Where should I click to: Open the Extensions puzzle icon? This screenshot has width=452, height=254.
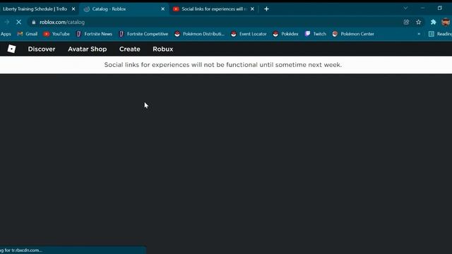pyautogui.click(x=433, y=22)
